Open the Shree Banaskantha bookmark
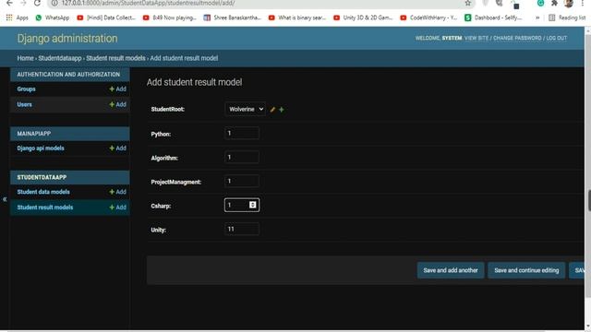The image size is (591, 332). click(233, 18)
